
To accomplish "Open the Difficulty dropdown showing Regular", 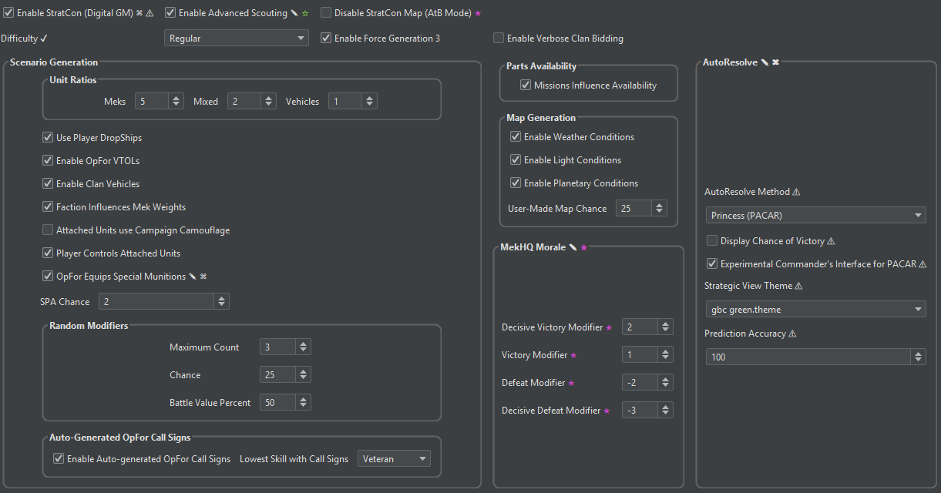I will 236,38.
